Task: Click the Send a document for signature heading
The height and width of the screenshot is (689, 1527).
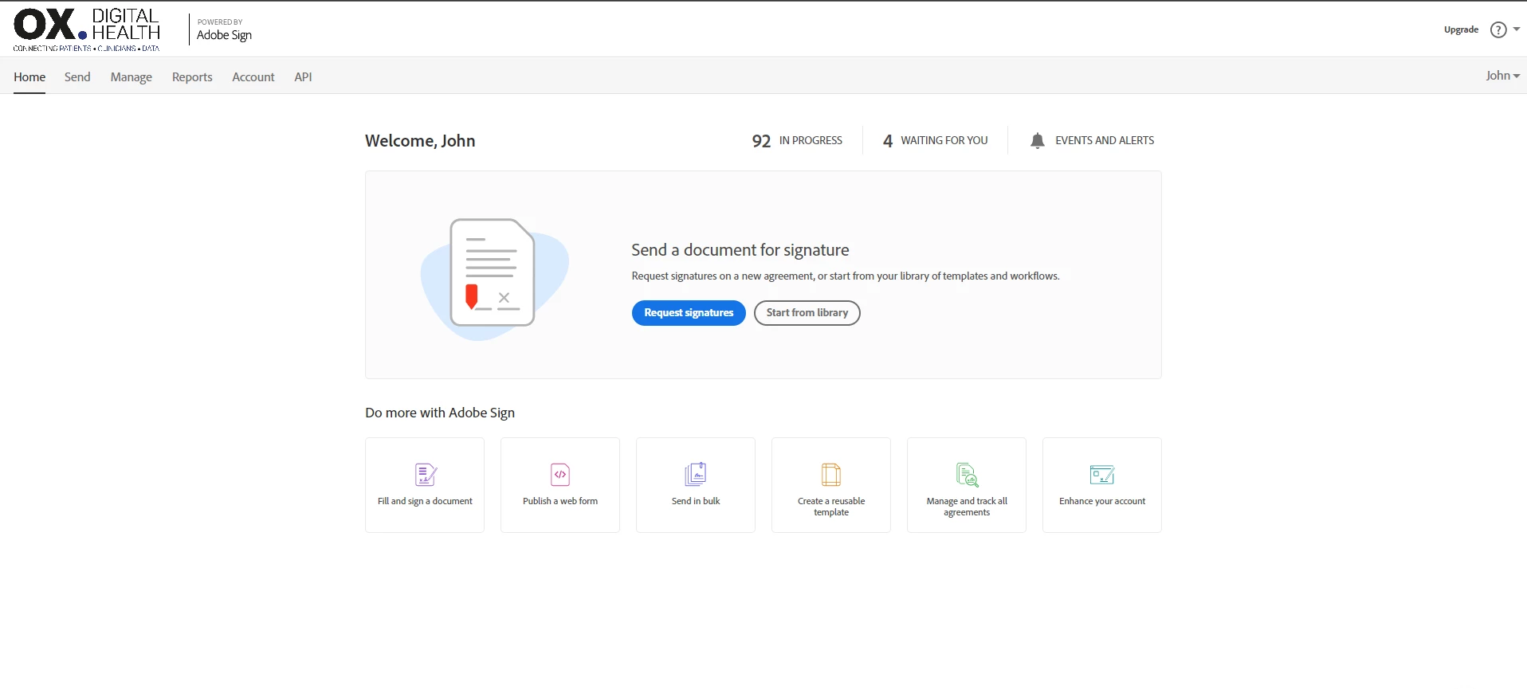Action: point(740,250)
